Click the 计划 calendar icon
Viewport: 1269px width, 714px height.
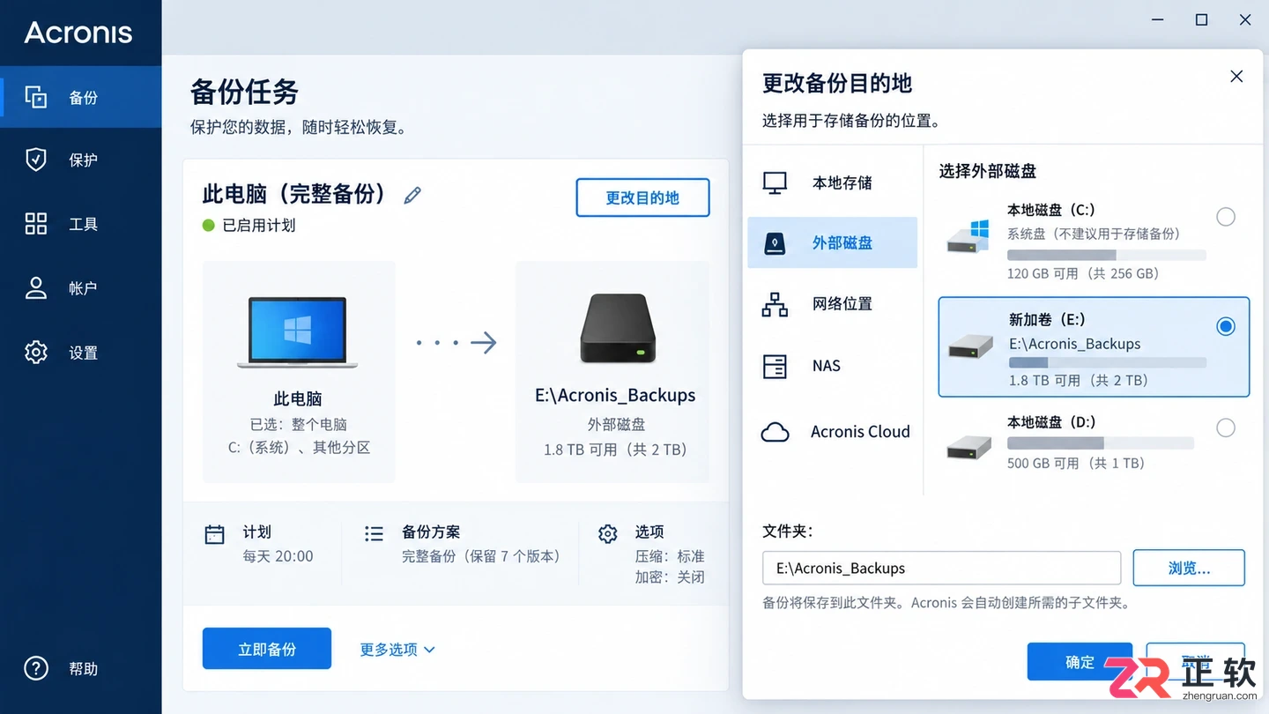214,534
